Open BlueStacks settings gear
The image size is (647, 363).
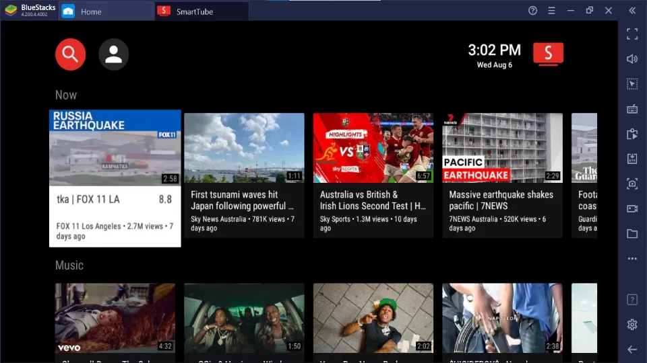632,325
